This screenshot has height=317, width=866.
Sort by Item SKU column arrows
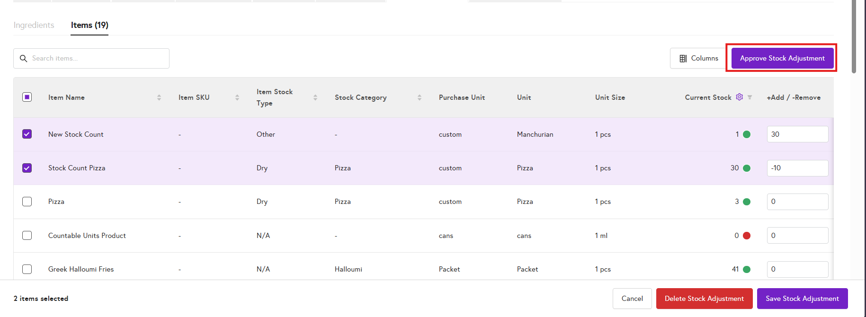coord(237,97)
